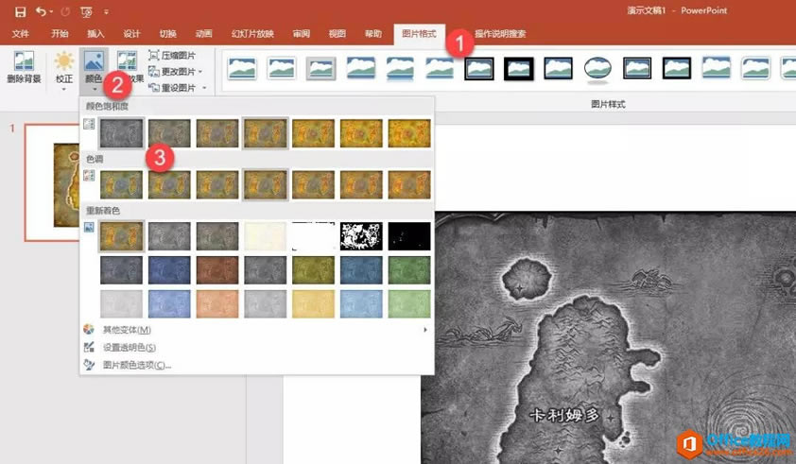Choose the dark orange-brown recolor thumbnail

pos(217,269)
